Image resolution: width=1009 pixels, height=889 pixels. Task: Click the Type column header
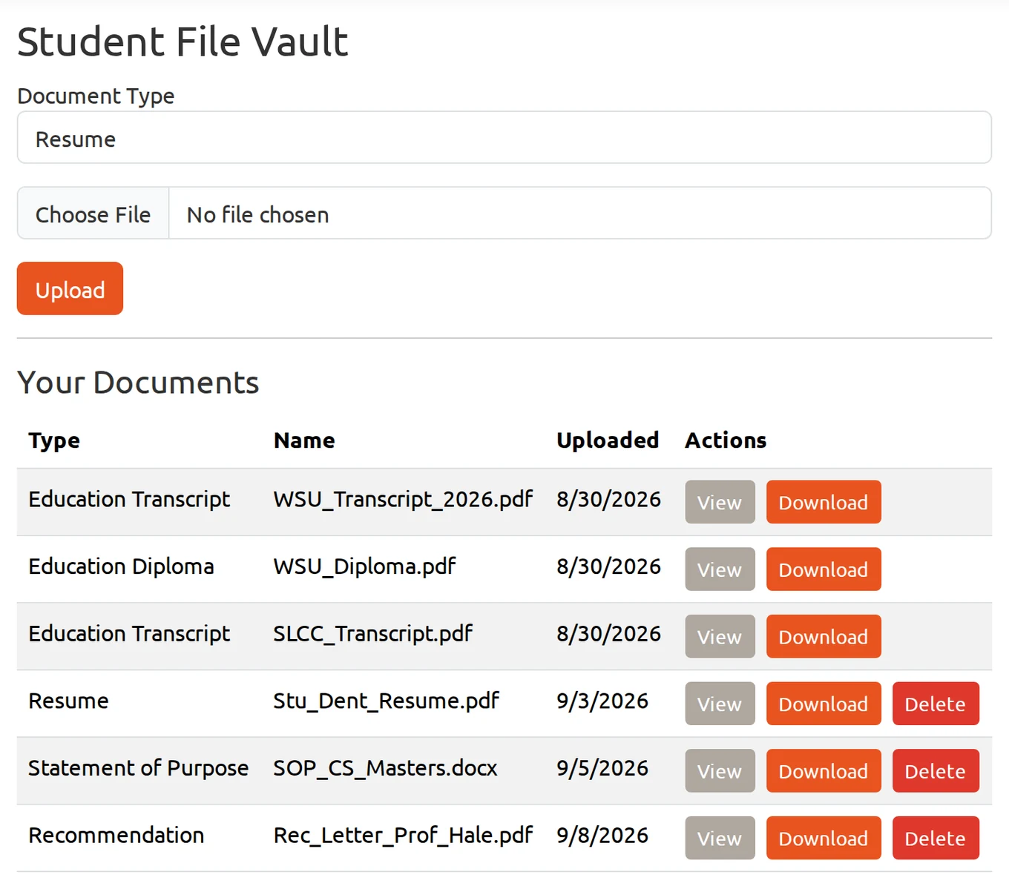(54, 440)
